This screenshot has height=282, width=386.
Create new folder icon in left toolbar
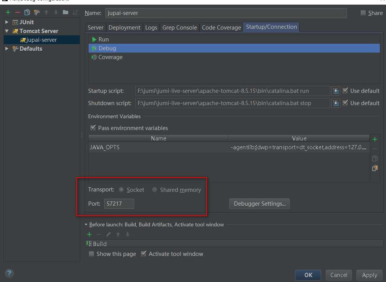66,12
